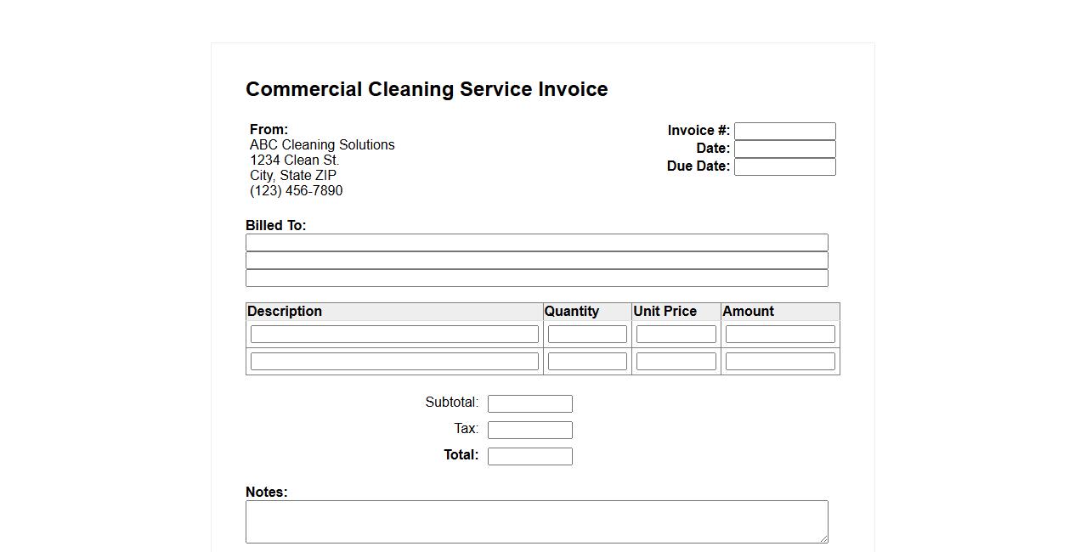The image size is (1086, 552).
Task: Focus the Subtotal input box
Action: [x=529, y=403]
